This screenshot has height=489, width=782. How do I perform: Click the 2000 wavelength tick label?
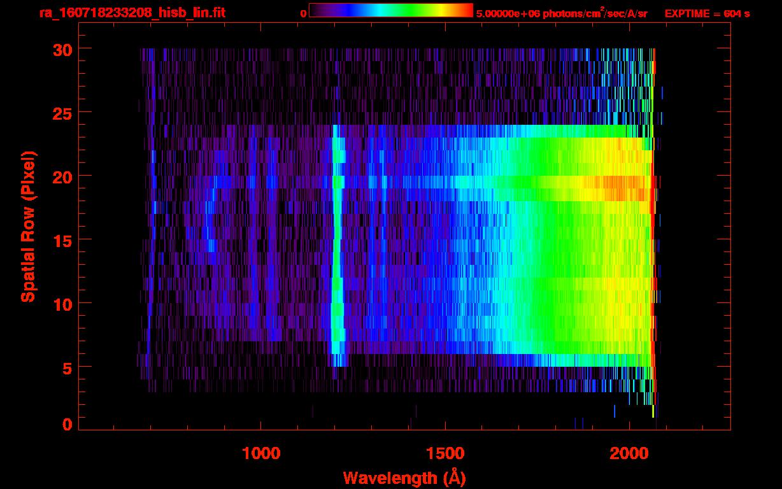[629, 453]
